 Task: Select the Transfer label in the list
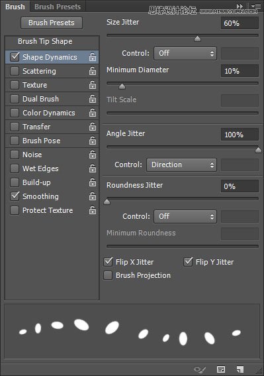pos(36,127)
